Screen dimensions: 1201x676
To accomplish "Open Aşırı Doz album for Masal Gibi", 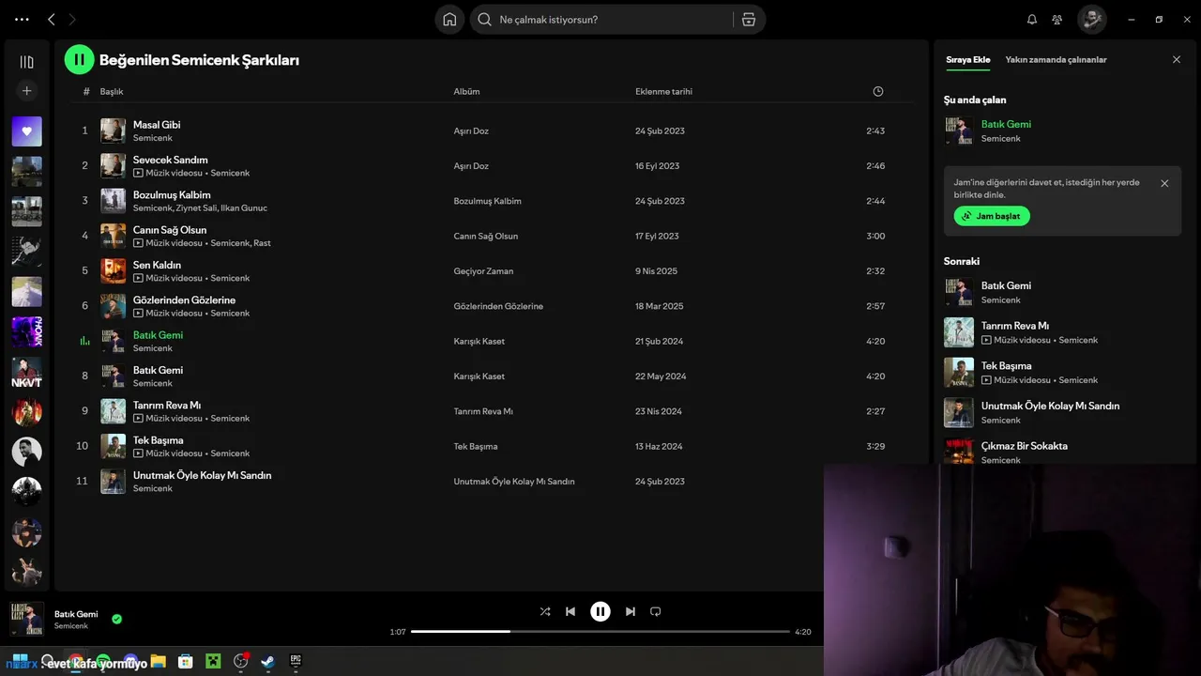I will point(471,131).
